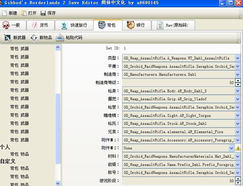
Task: Switch to the 货币 (Currency) tab
Action: coord(41,25)
